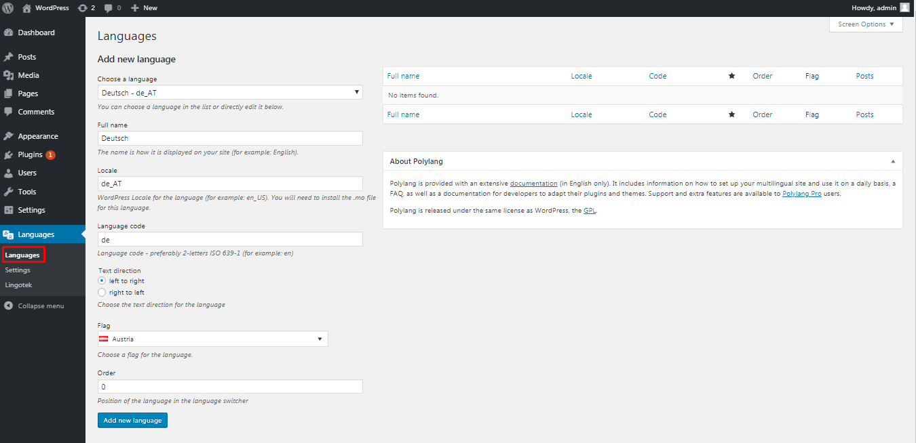Viewport: 916px width, 443px height.
Task: Select right to left text direction
Action: point(102,293)
